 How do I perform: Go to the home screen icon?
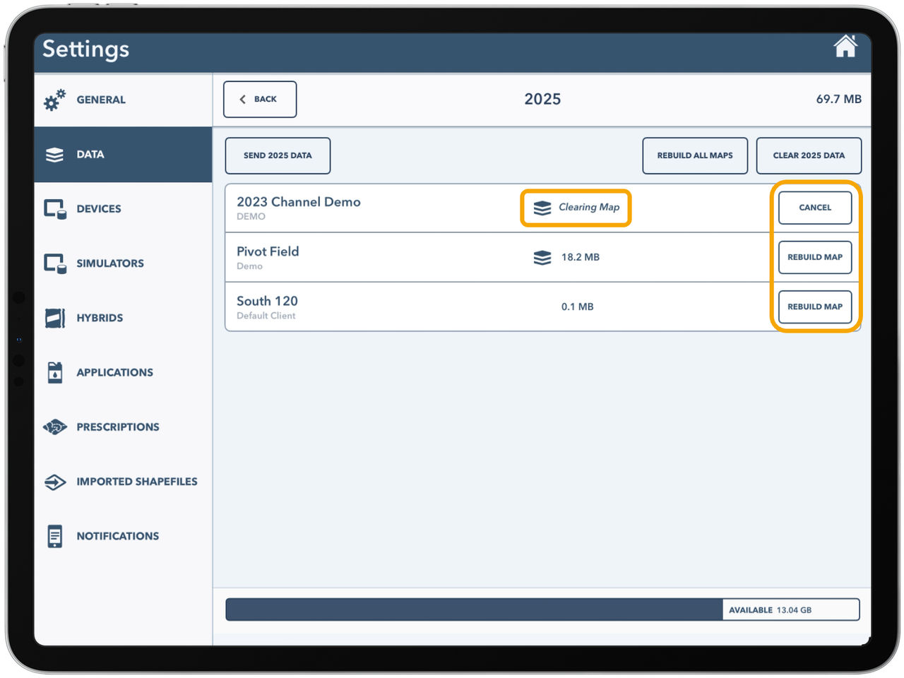(x=845, y=47)
